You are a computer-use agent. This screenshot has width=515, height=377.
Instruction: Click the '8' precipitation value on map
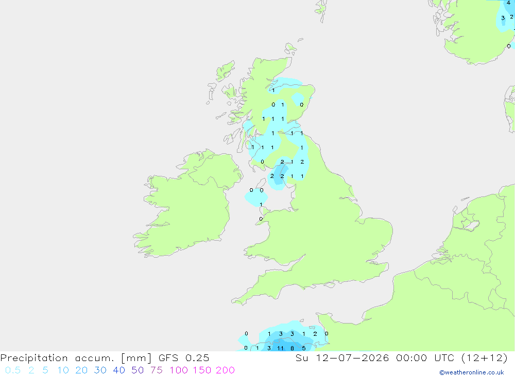point(292,348)
